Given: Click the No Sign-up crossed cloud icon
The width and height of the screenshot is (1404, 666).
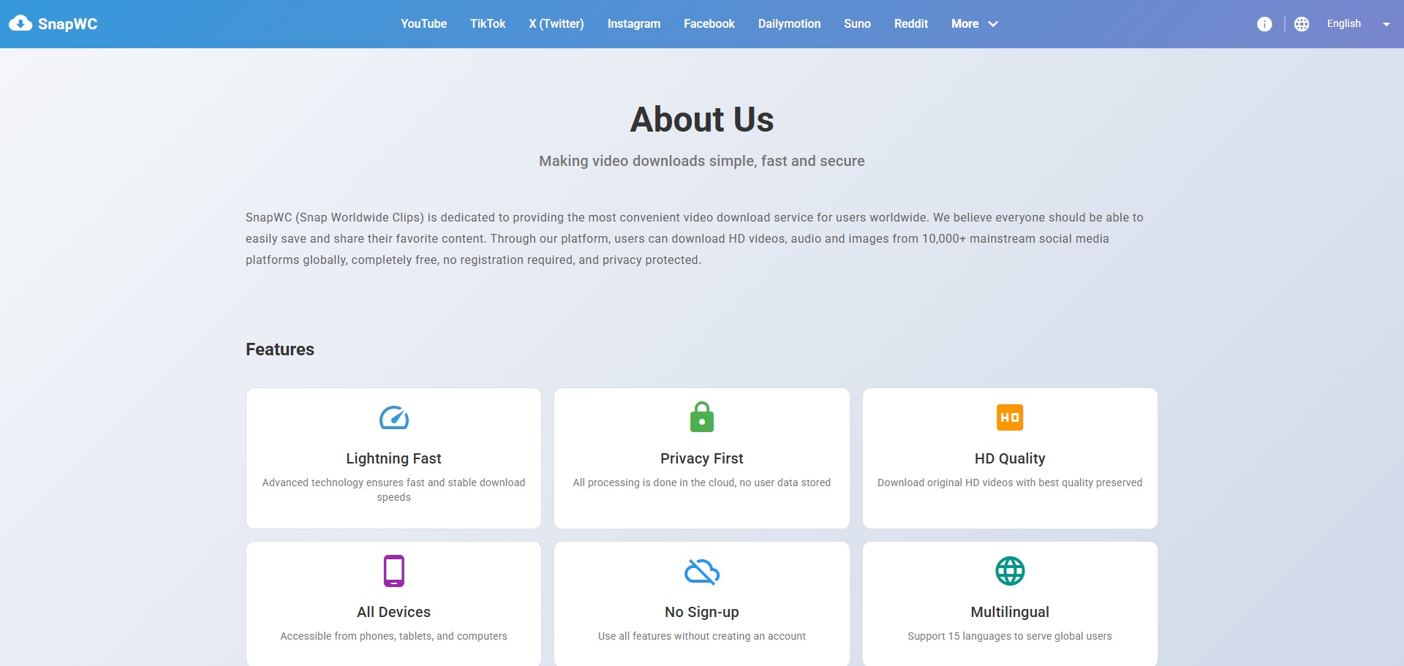Looking at the screenshot, I should tap(702, 572).
